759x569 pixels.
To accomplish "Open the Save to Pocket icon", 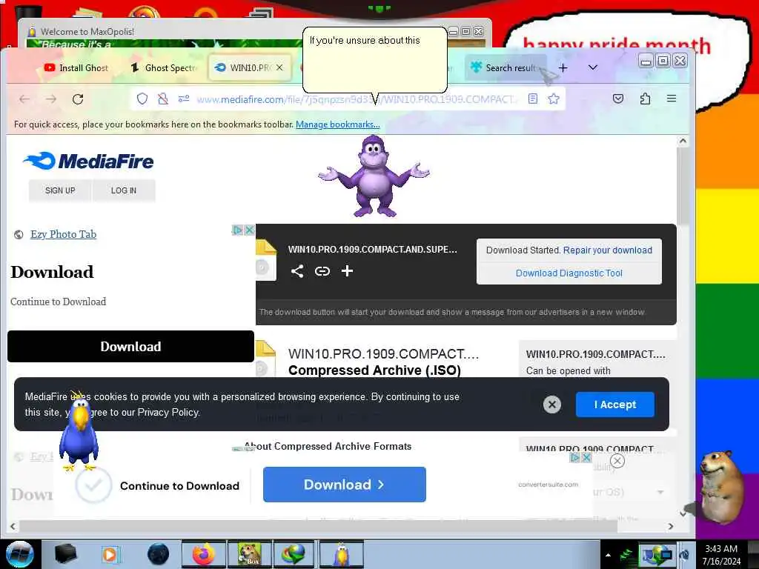I will 618,99.
